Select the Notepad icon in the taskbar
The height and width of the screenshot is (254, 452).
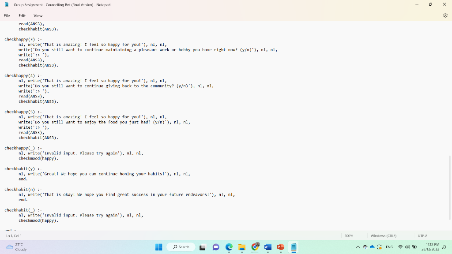pos(294,247)
